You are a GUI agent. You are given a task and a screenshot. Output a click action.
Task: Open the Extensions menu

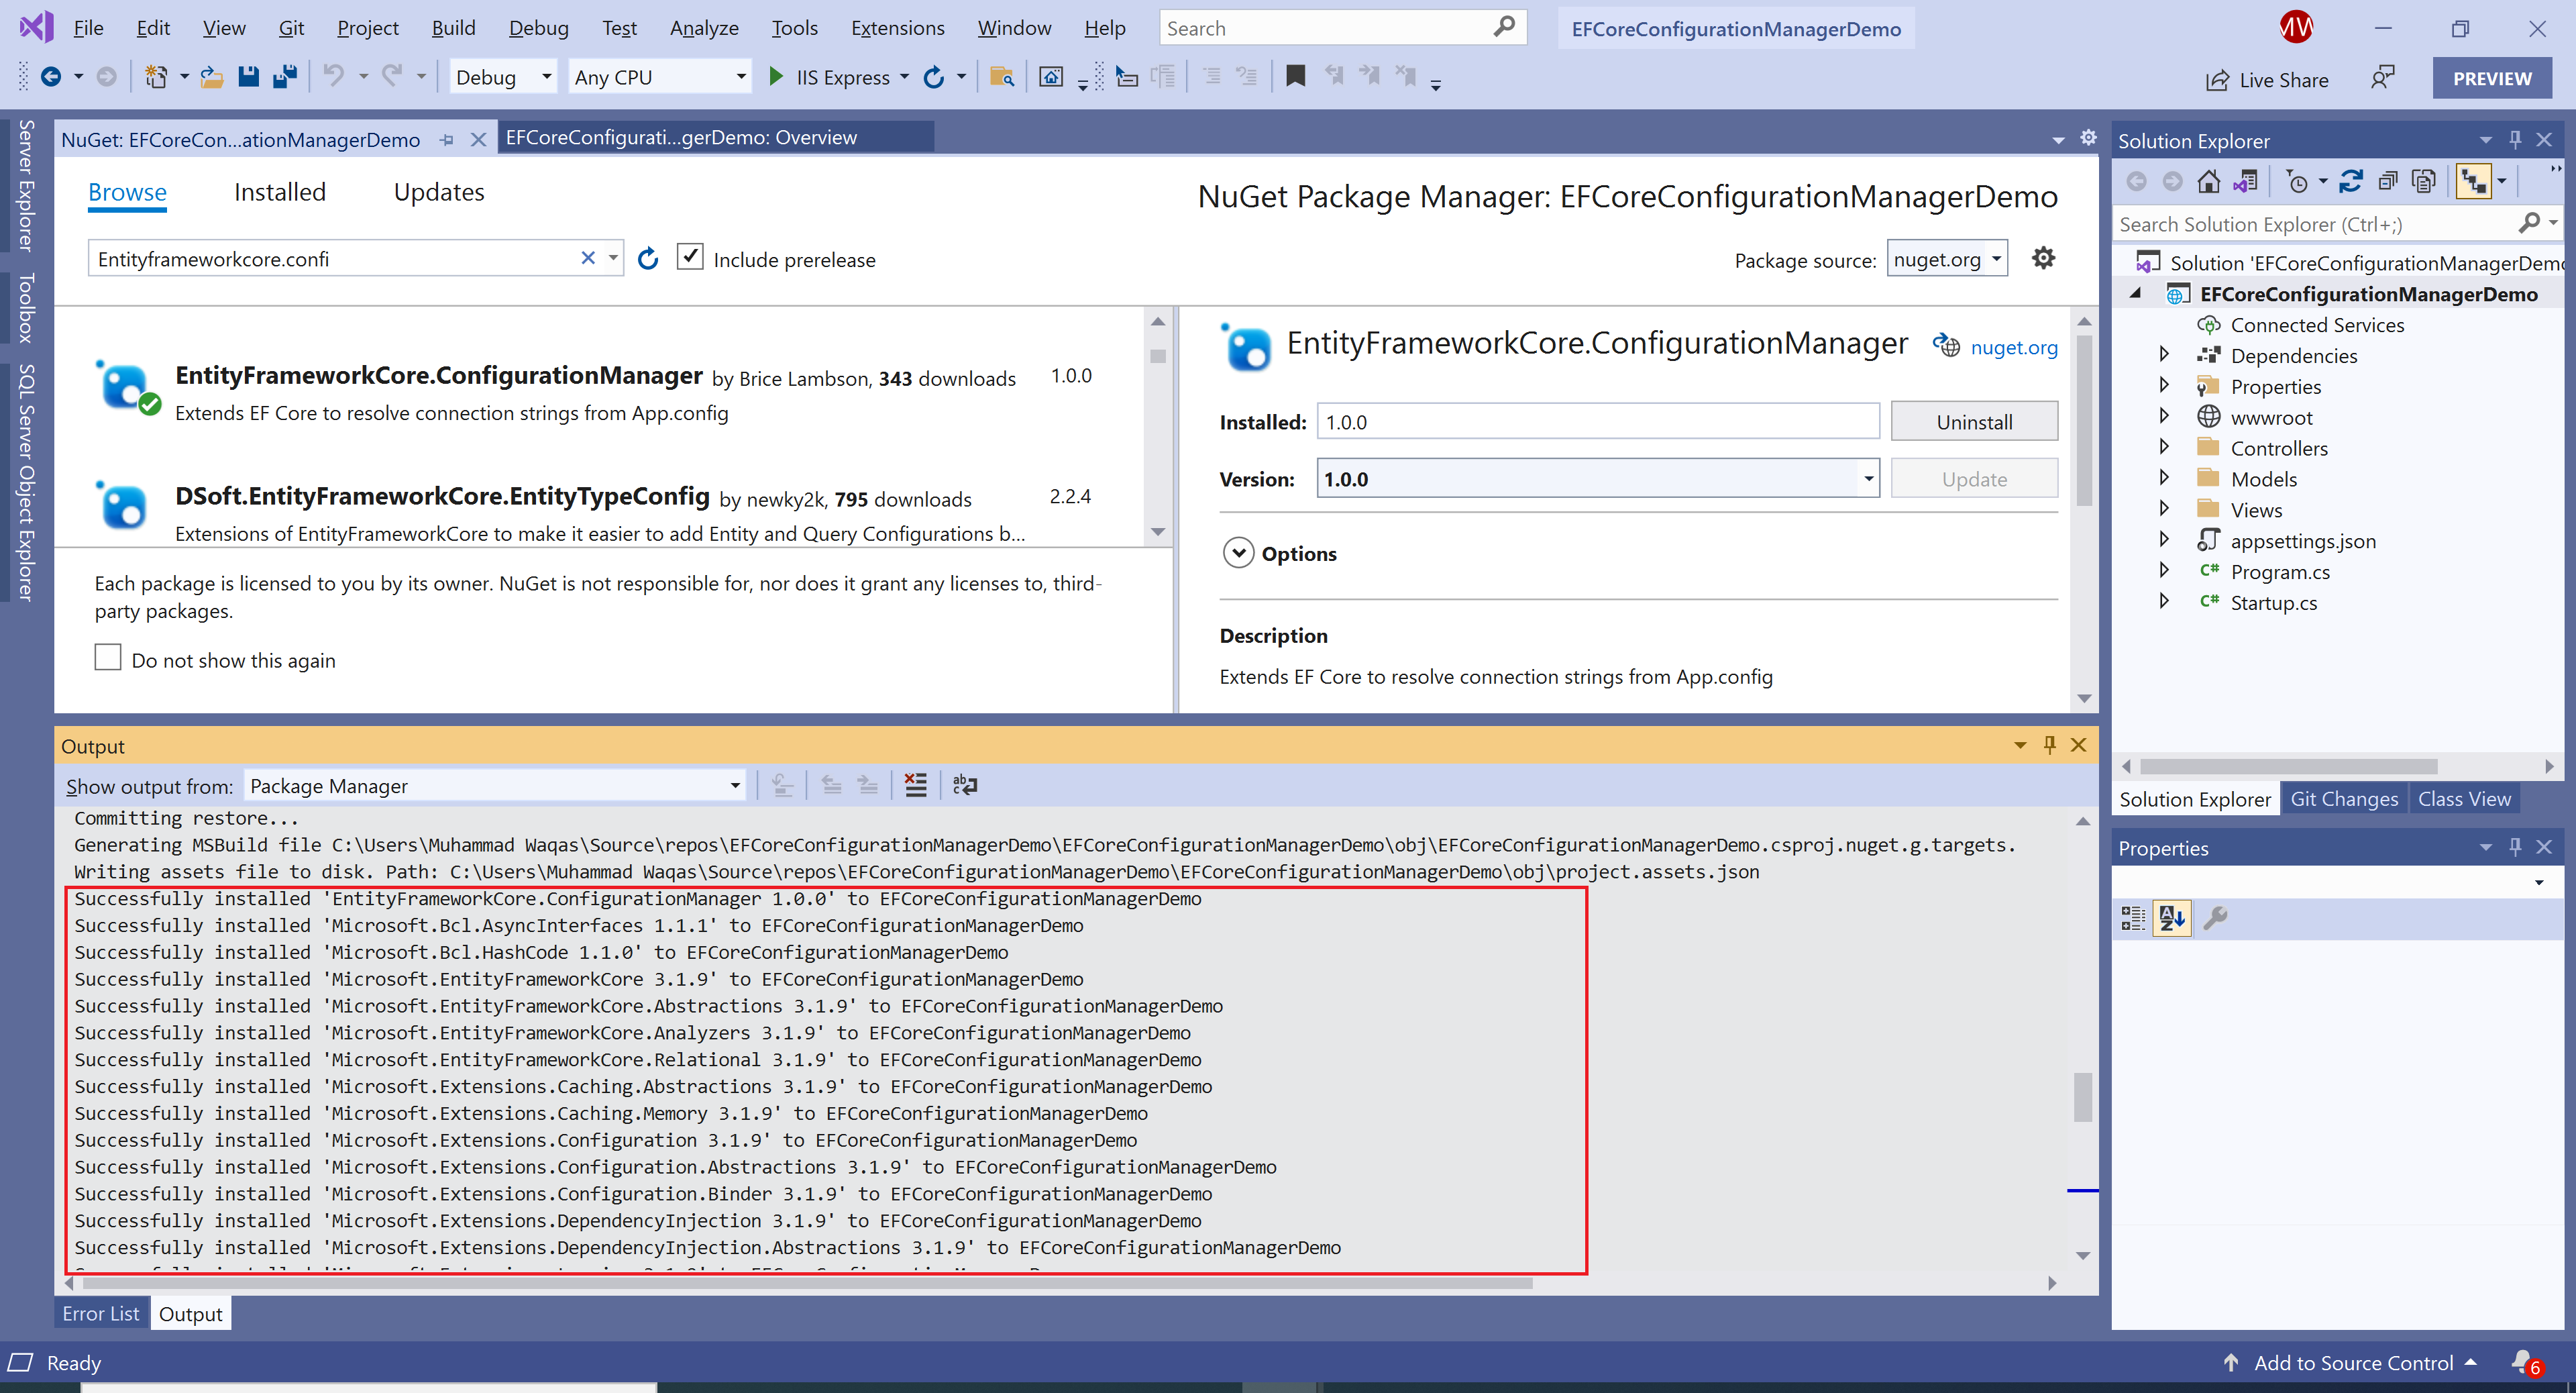[x=897, y=28]
